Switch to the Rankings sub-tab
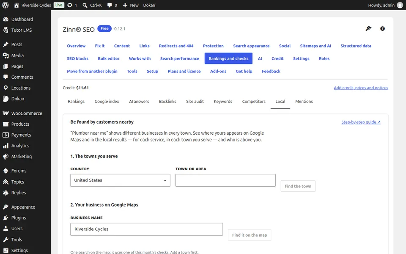Screen dimensions: 406x254 [x=76, y=102]
